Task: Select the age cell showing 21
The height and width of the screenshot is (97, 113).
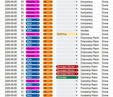Action: click(x=21, y=77)
